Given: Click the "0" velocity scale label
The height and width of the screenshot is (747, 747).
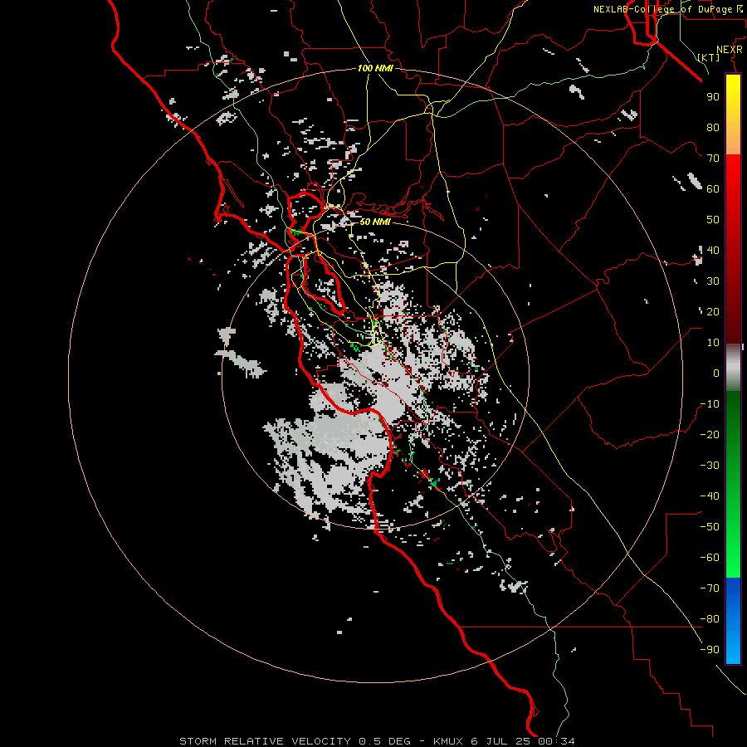Looking at the screenshot, I should pyautogui.click(x=716, y=373).
